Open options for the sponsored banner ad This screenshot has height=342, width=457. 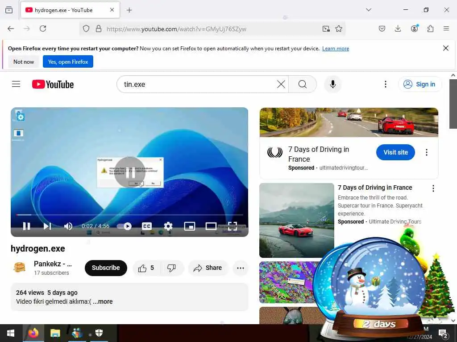426,152
